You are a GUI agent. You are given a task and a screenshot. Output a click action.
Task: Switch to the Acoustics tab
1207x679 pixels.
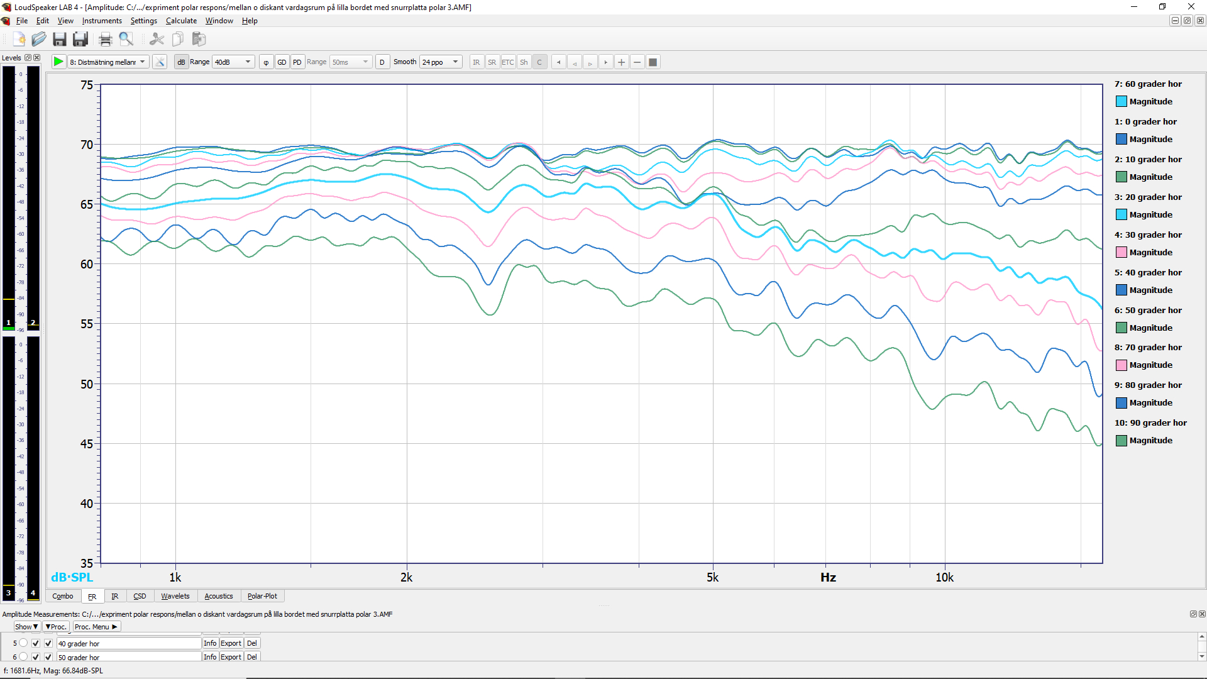pos(218,596)
